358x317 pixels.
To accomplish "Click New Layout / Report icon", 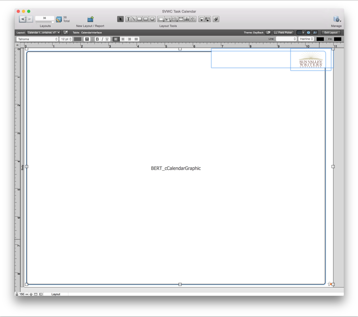I will (90, 19).
